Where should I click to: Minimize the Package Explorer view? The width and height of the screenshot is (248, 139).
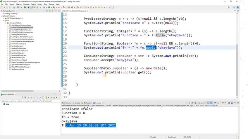pyautogui.click(x=56, y=11)
